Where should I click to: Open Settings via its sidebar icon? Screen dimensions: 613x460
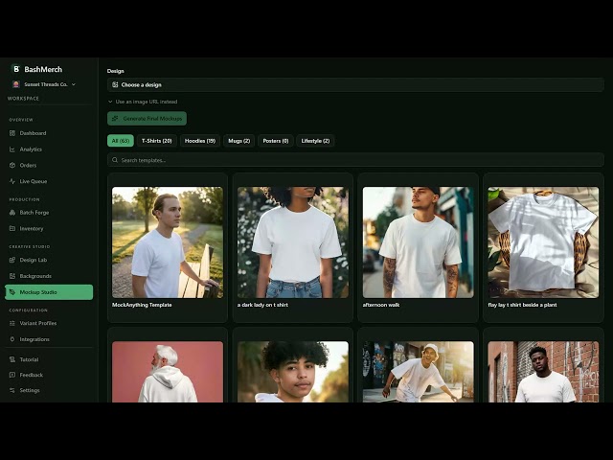[12, 390]
